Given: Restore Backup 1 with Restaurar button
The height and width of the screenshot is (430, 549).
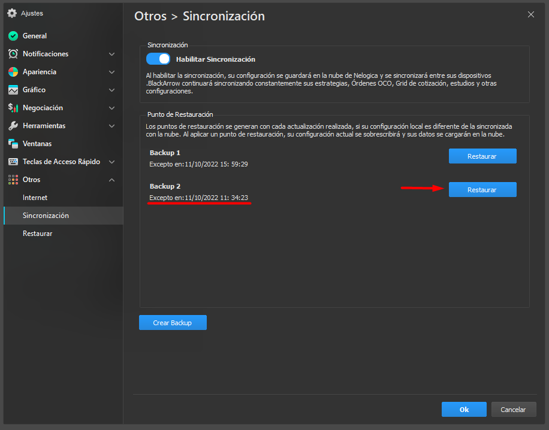Looking at the screenshot, I should coord(482,156).
